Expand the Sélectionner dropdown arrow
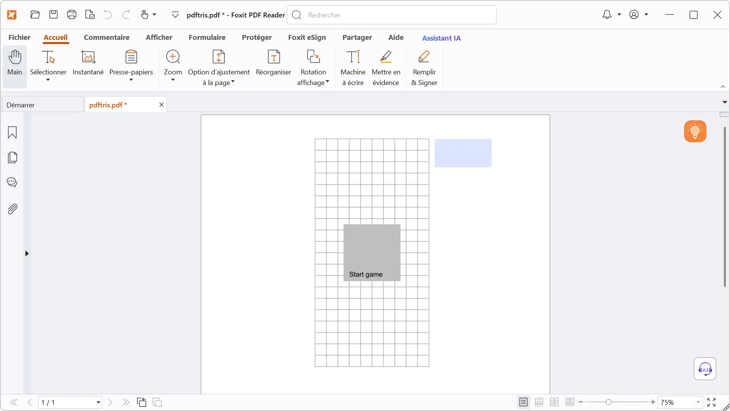The height and width of the screenshot is (411, 730). pos(48,80)
